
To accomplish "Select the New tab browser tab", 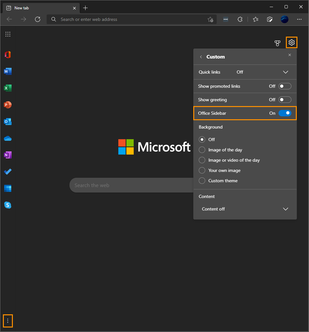I will pyautogui.click(x=41, y=8).
